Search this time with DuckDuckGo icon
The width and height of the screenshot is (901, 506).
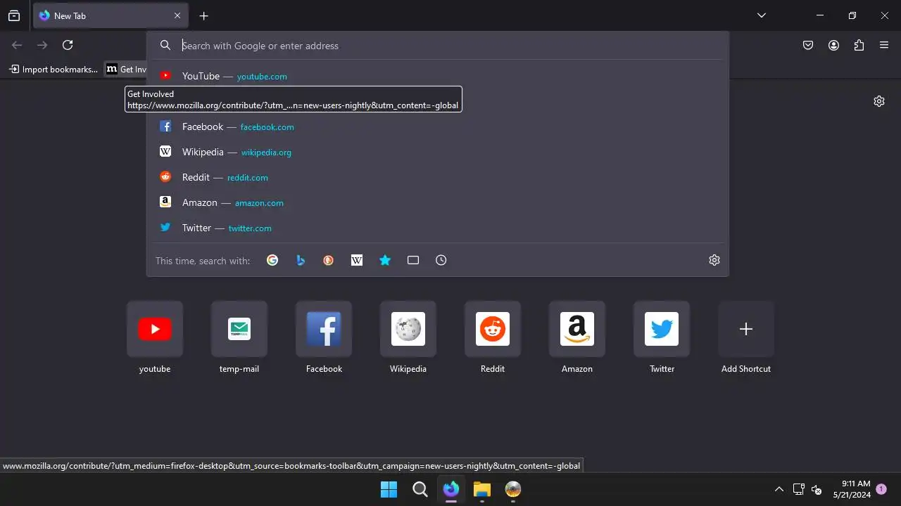[x=329, y=260]
